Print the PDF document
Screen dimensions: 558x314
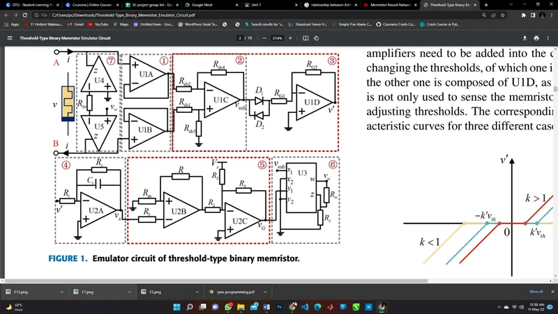tap(536, 38)
